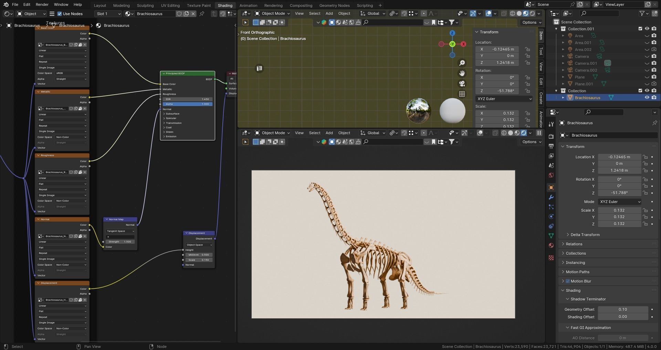Screen dimensions: 661x350
Task: Adjust Normal Map Strength value slider
Action: [120, 242]
